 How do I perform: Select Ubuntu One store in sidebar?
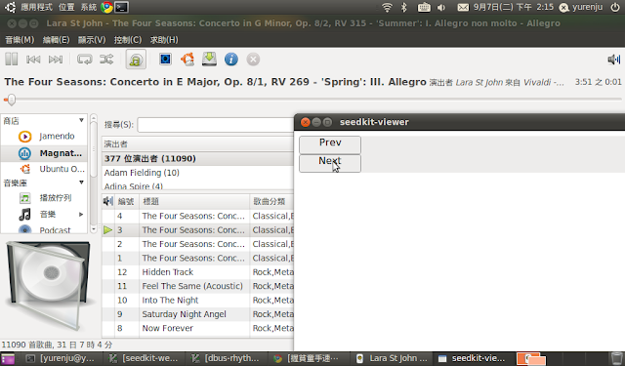[x=44, y=169]
